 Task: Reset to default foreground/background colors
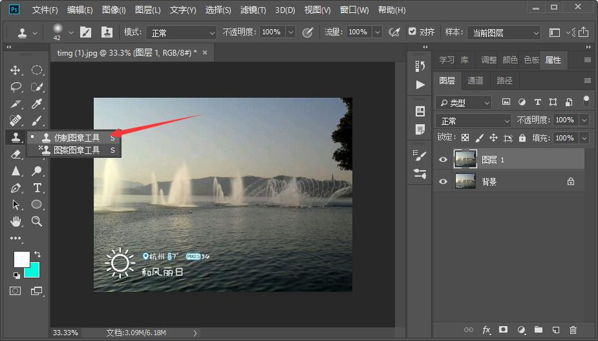(17, 275)
